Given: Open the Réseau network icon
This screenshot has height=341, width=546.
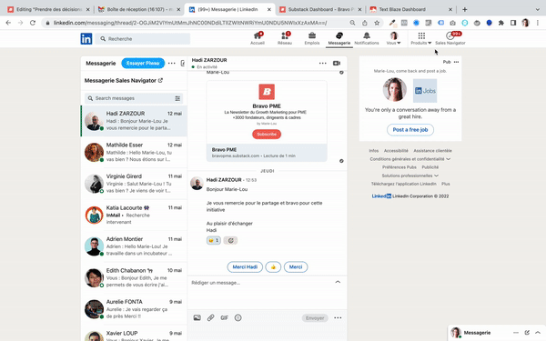Looking at the screenshot, I should click(x=285, y=38).
